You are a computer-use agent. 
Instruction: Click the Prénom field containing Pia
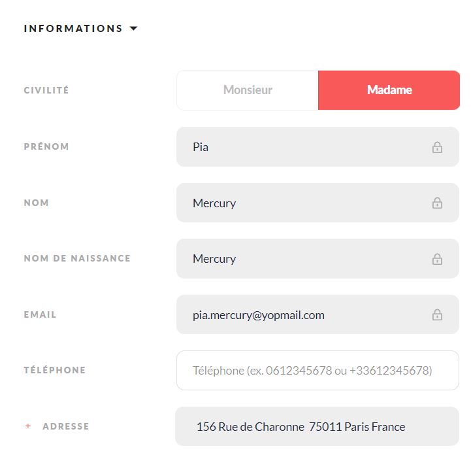[x=317, y=146]
